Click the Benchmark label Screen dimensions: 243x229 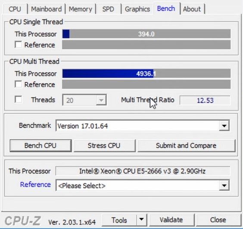[35, 125]
